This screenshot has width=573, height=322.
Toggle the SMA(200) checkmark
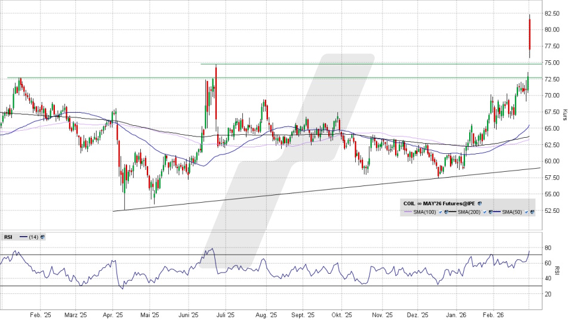[485, 212]
